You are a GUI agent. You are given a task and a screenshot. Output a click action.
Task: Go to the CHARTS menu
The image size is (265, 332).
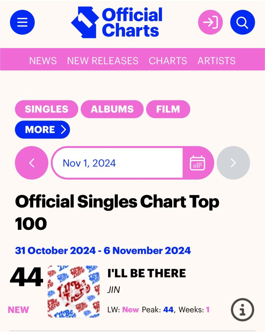[x=168, y=60]
